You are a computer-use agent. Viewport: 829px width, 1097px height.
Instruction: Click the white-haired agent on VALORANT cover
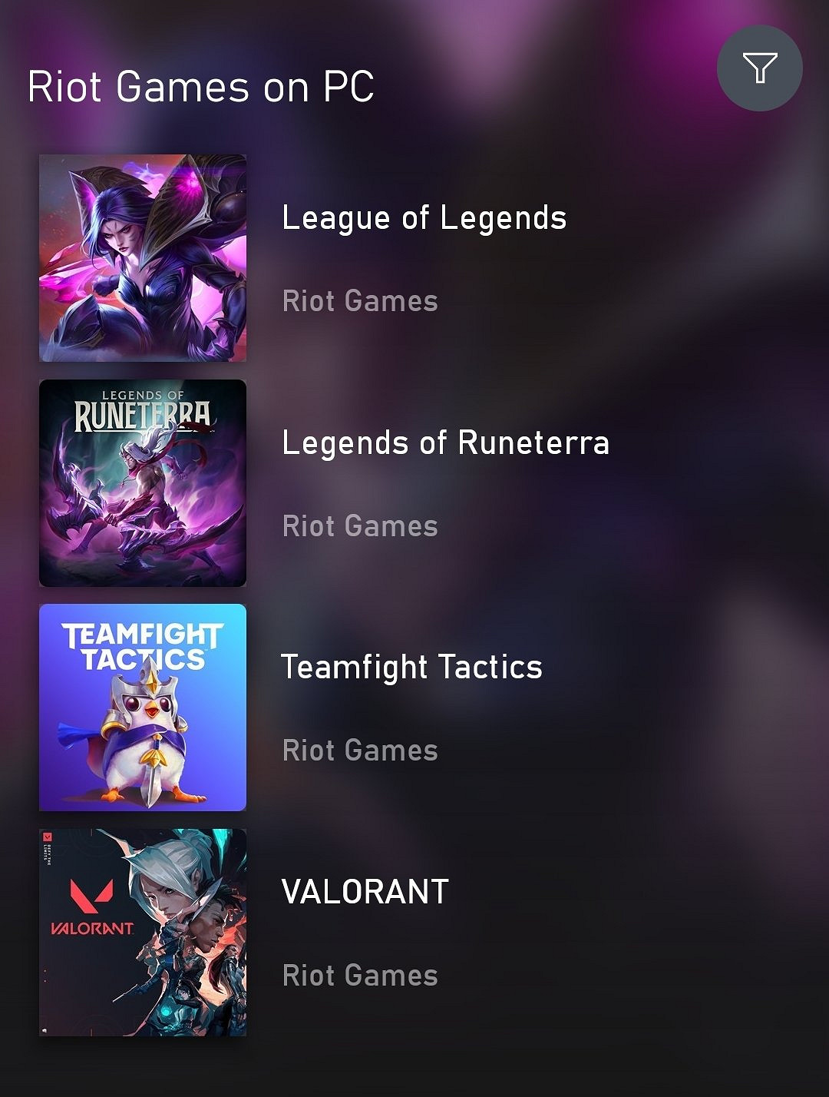point(167,880)
